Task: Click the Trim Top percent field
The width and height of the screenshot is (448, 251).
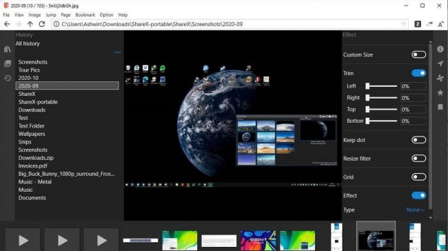Action: 413,110
